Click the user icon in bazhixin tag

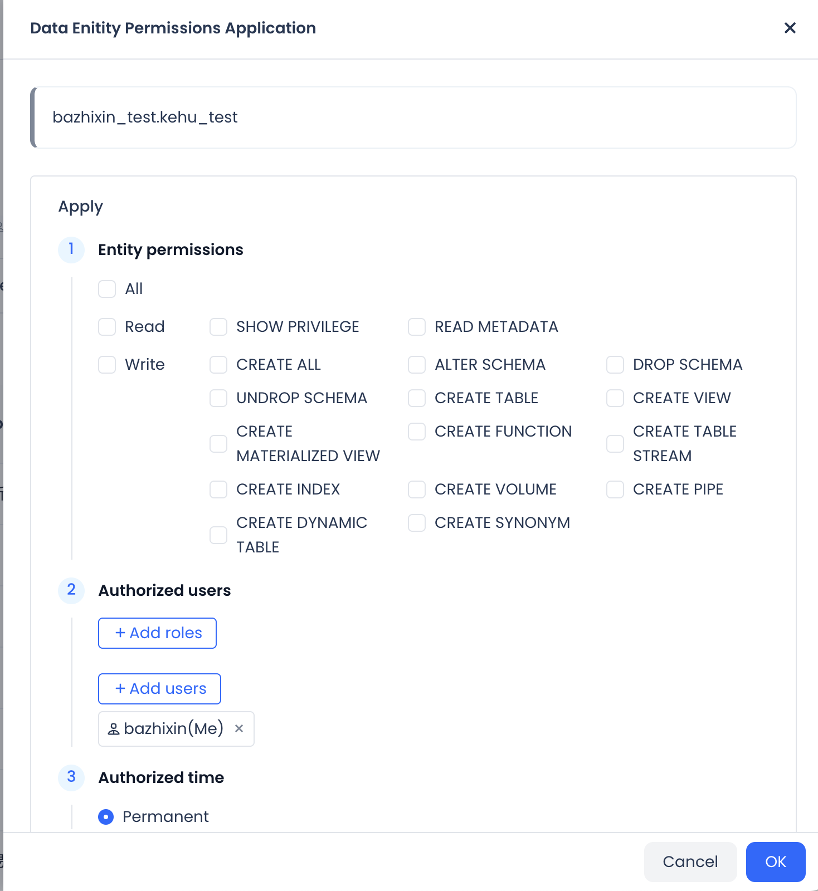tap(114, 729)
